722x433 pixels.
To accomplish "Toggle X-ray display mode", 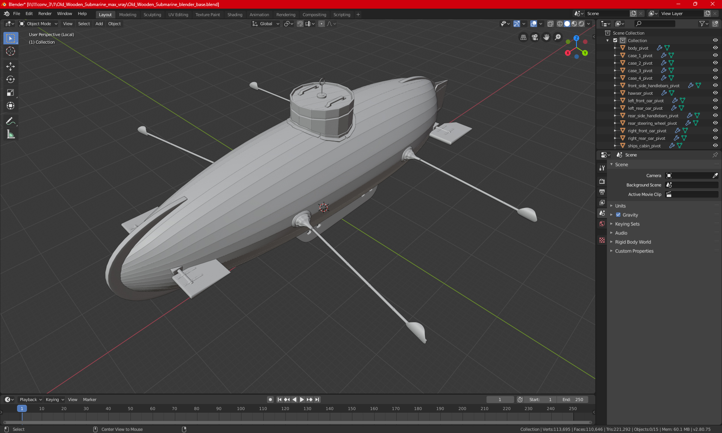I will (550, 24).
